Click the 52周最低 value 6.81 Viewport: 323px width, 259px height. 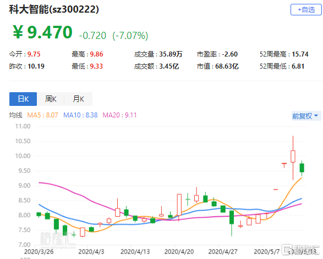[298, 66]
